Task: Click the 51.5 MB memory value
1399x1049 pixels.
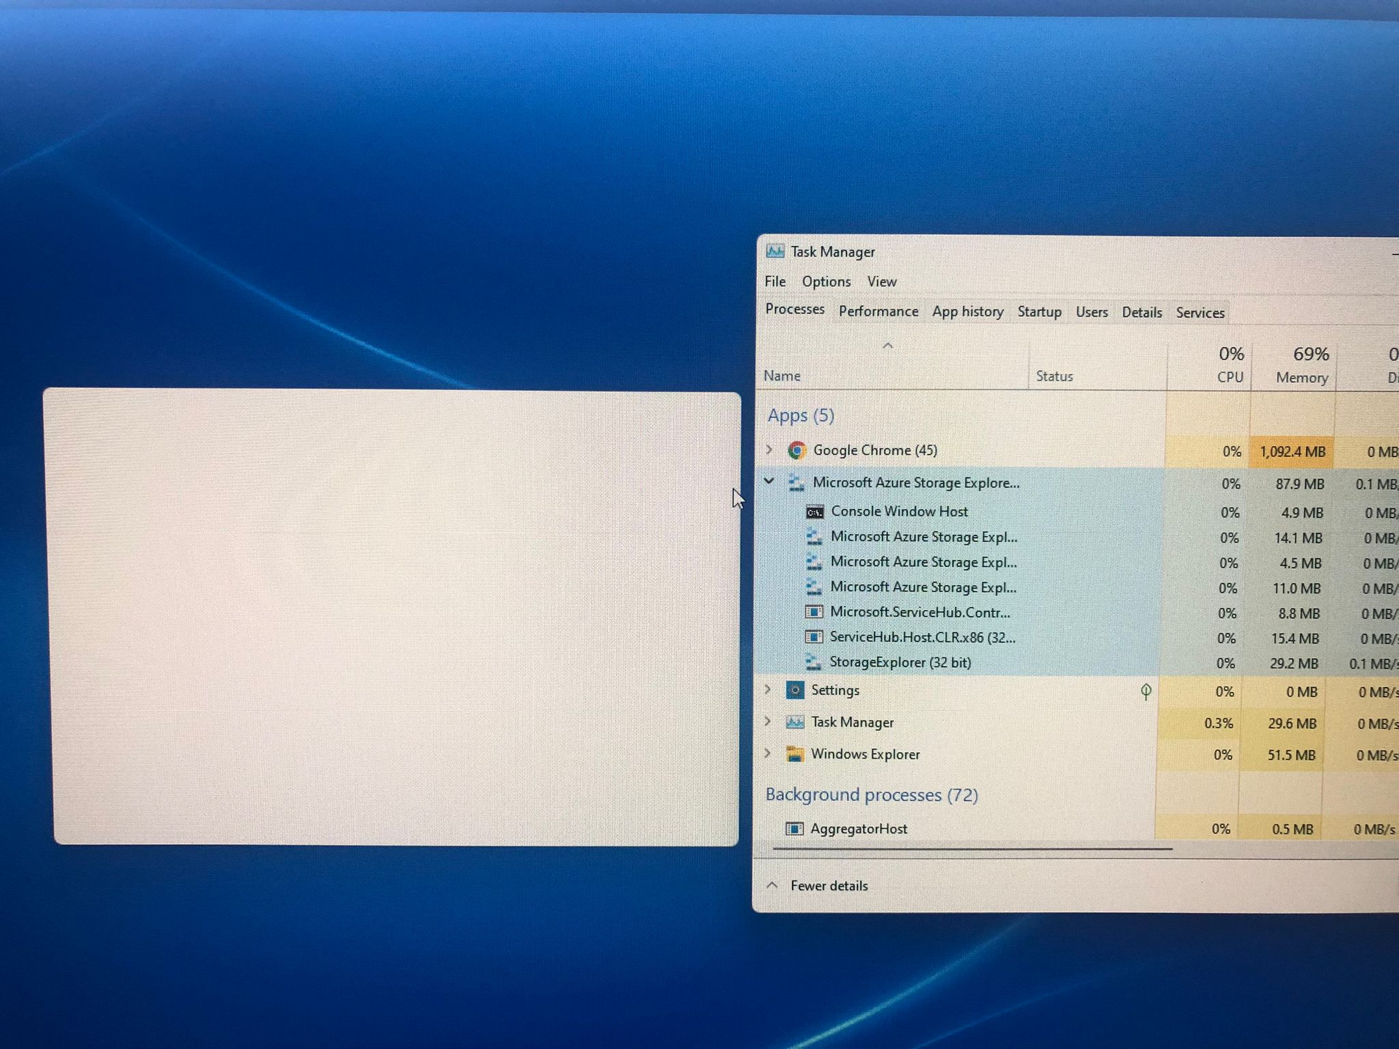Action: click(1291, 755)
